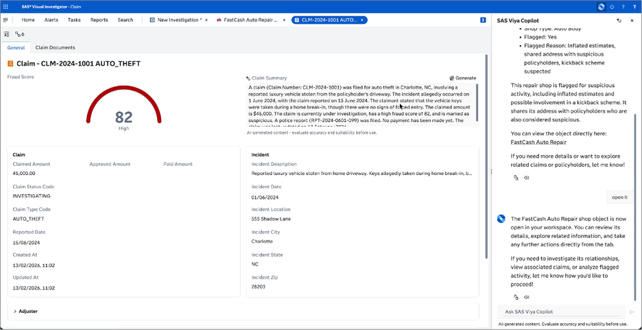
Task: Open the object details pane icon
Action: 7,34
